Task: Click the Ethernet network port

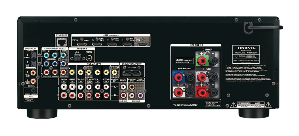Action: pos(61,42)
